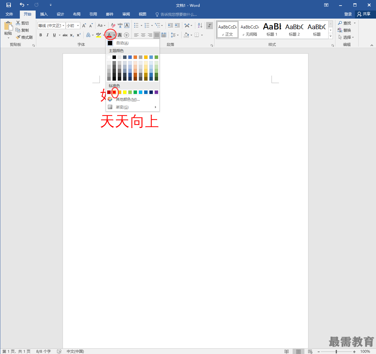Insert enclosed character (字 in circle)
This screenshot has height=354, width=376.
[x=126, y=35]
